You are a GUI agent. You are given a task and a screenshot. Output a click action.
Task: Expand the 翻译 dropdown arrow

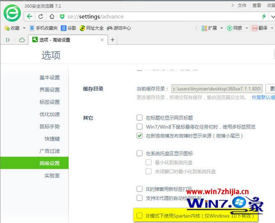pos(272,28)
